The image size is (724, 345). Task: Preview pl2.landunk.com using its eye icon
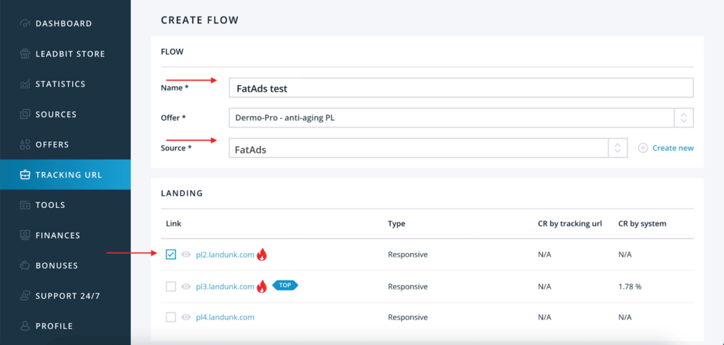(x=187, y=255)
